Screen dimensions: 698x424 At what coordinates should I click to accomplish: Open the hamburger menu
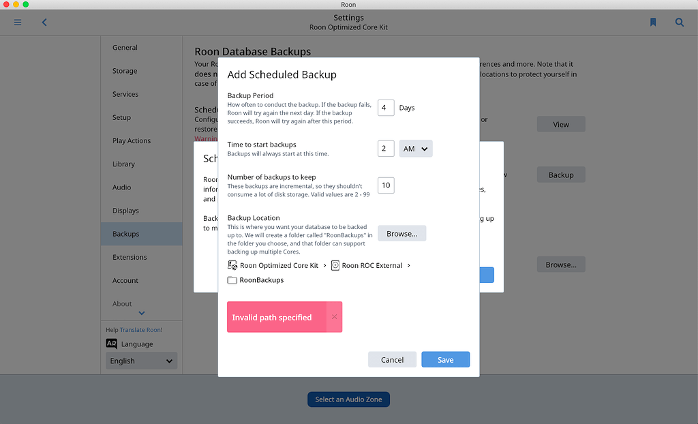click(x=18, y=22)
